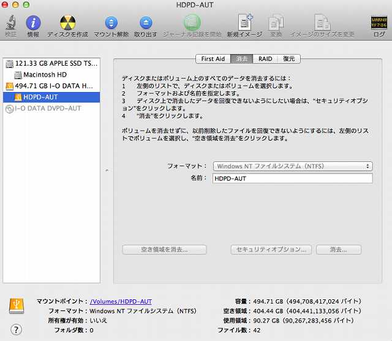This screenshot has height=341, width=392.
Task: Click the Name (名前) input field
Action: [293, 178]
